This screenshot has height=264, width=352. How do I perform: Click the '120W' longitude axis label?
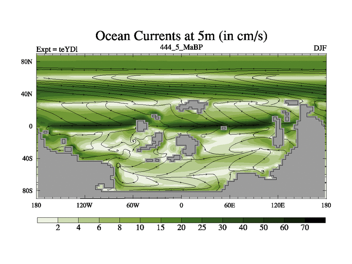click(84, 205)
